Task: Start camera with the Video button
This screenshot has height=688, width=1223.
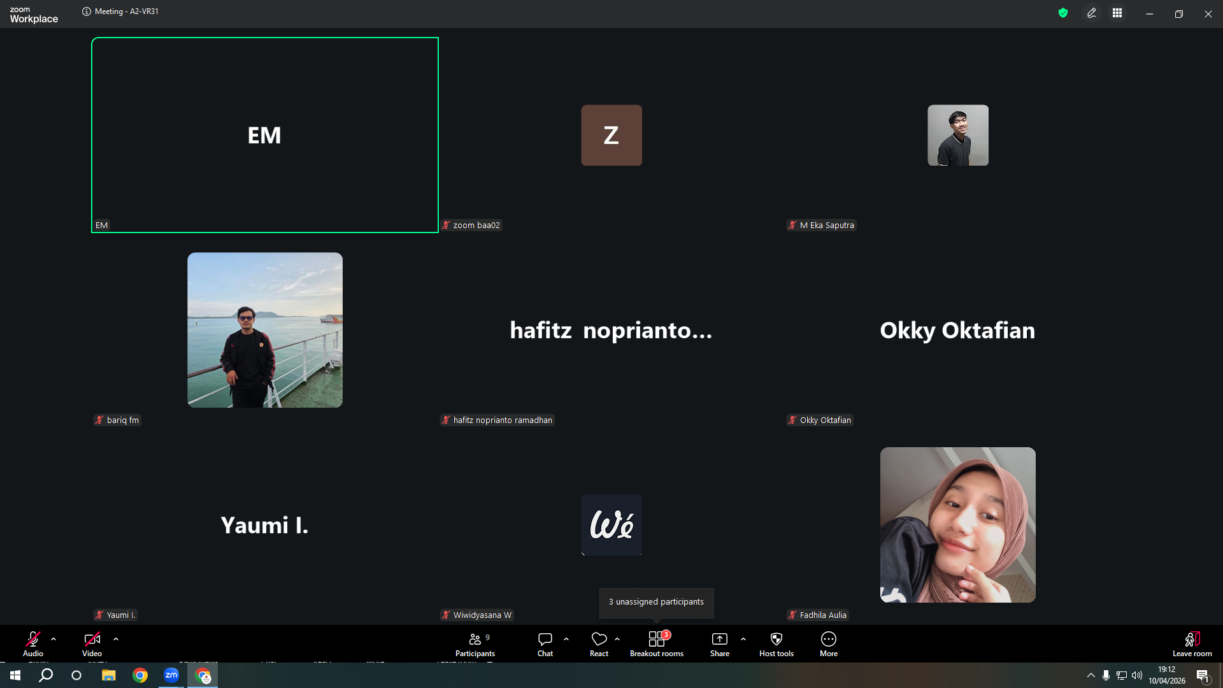Action: click(x=92, y=644)
